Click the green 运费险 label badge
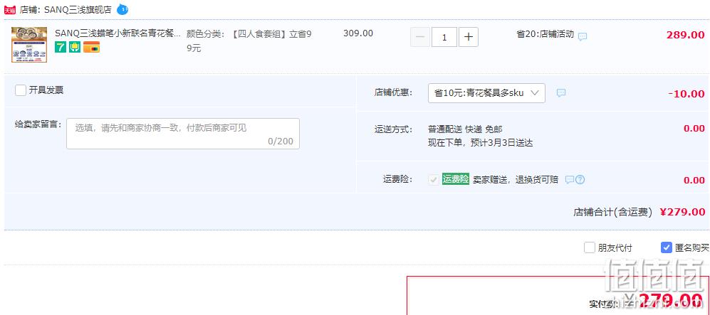Image resolution: width=710 pixels, height=315 pixels. (x=456, y=179)
